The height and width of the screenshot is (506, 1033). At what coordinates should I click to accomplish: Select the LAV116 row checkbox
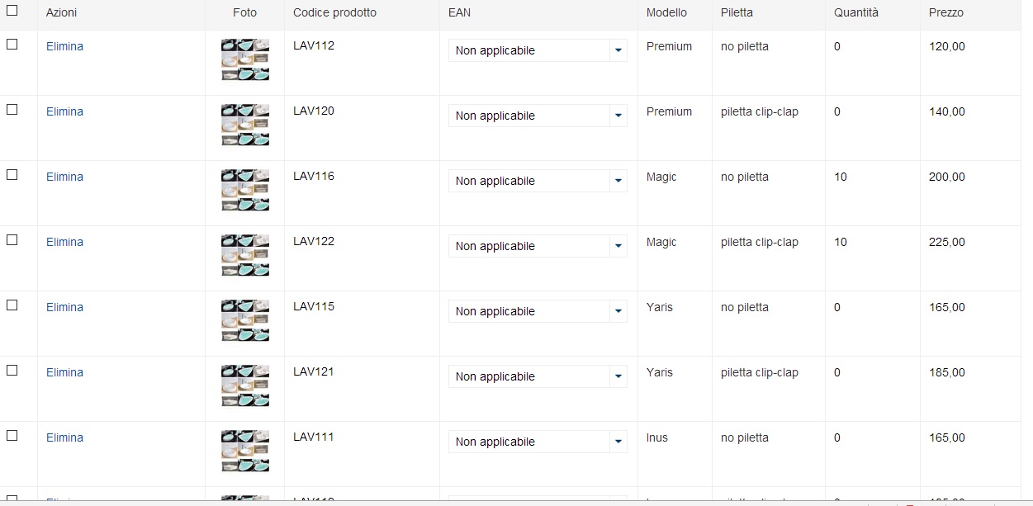point(12,174)
